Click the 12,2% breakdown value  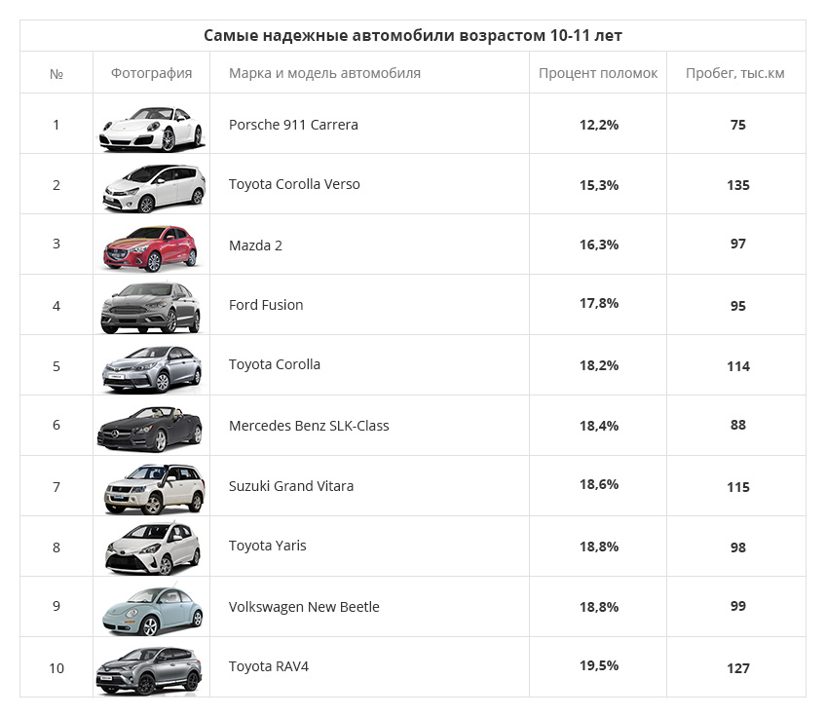click(x=599, y=125)
